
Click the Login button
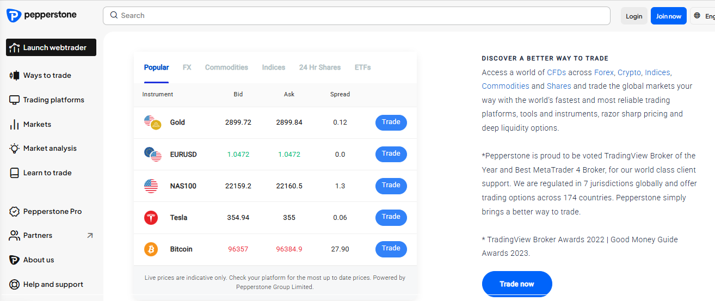634,16
